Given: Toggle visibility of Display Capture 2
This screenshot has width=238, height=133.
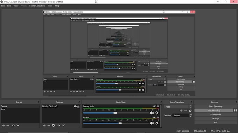Looking at the screenshot, I should pos(75,106).
